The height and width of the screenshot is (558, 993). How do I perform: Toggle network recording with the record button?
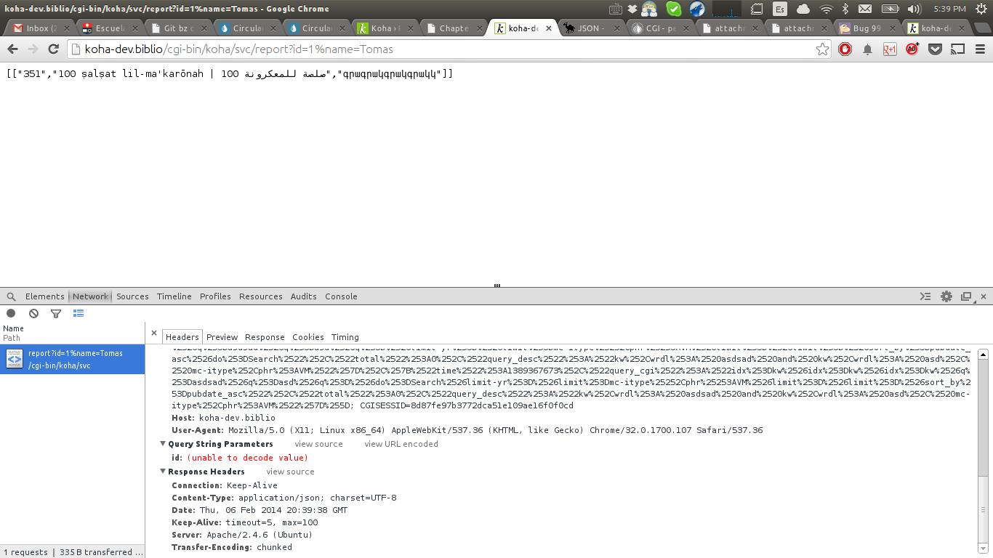pyautogui.click(x=11, y=313)
